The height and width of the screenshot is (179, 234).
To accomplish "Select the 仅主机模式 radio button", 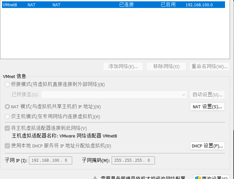I will [7, 117].
